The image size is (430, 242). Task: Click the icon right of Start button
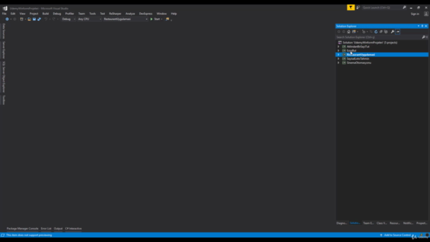[167, 19]
